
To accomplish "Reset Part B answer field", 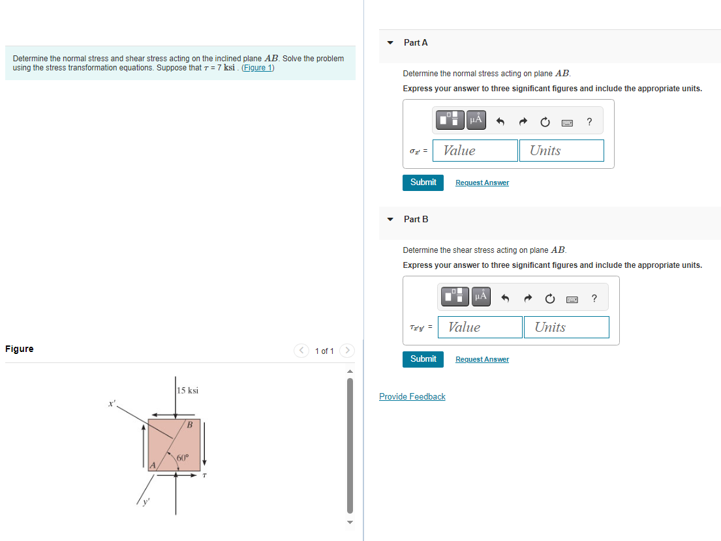I will [550, 299].
